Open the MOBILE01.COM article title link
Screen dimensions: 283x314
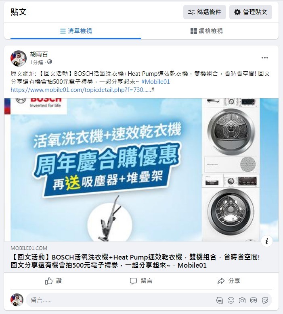(135, 261)
